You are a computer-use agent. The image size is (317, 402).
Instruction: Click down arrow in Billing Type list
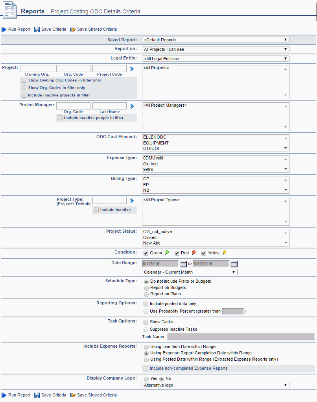coord(286,190)
